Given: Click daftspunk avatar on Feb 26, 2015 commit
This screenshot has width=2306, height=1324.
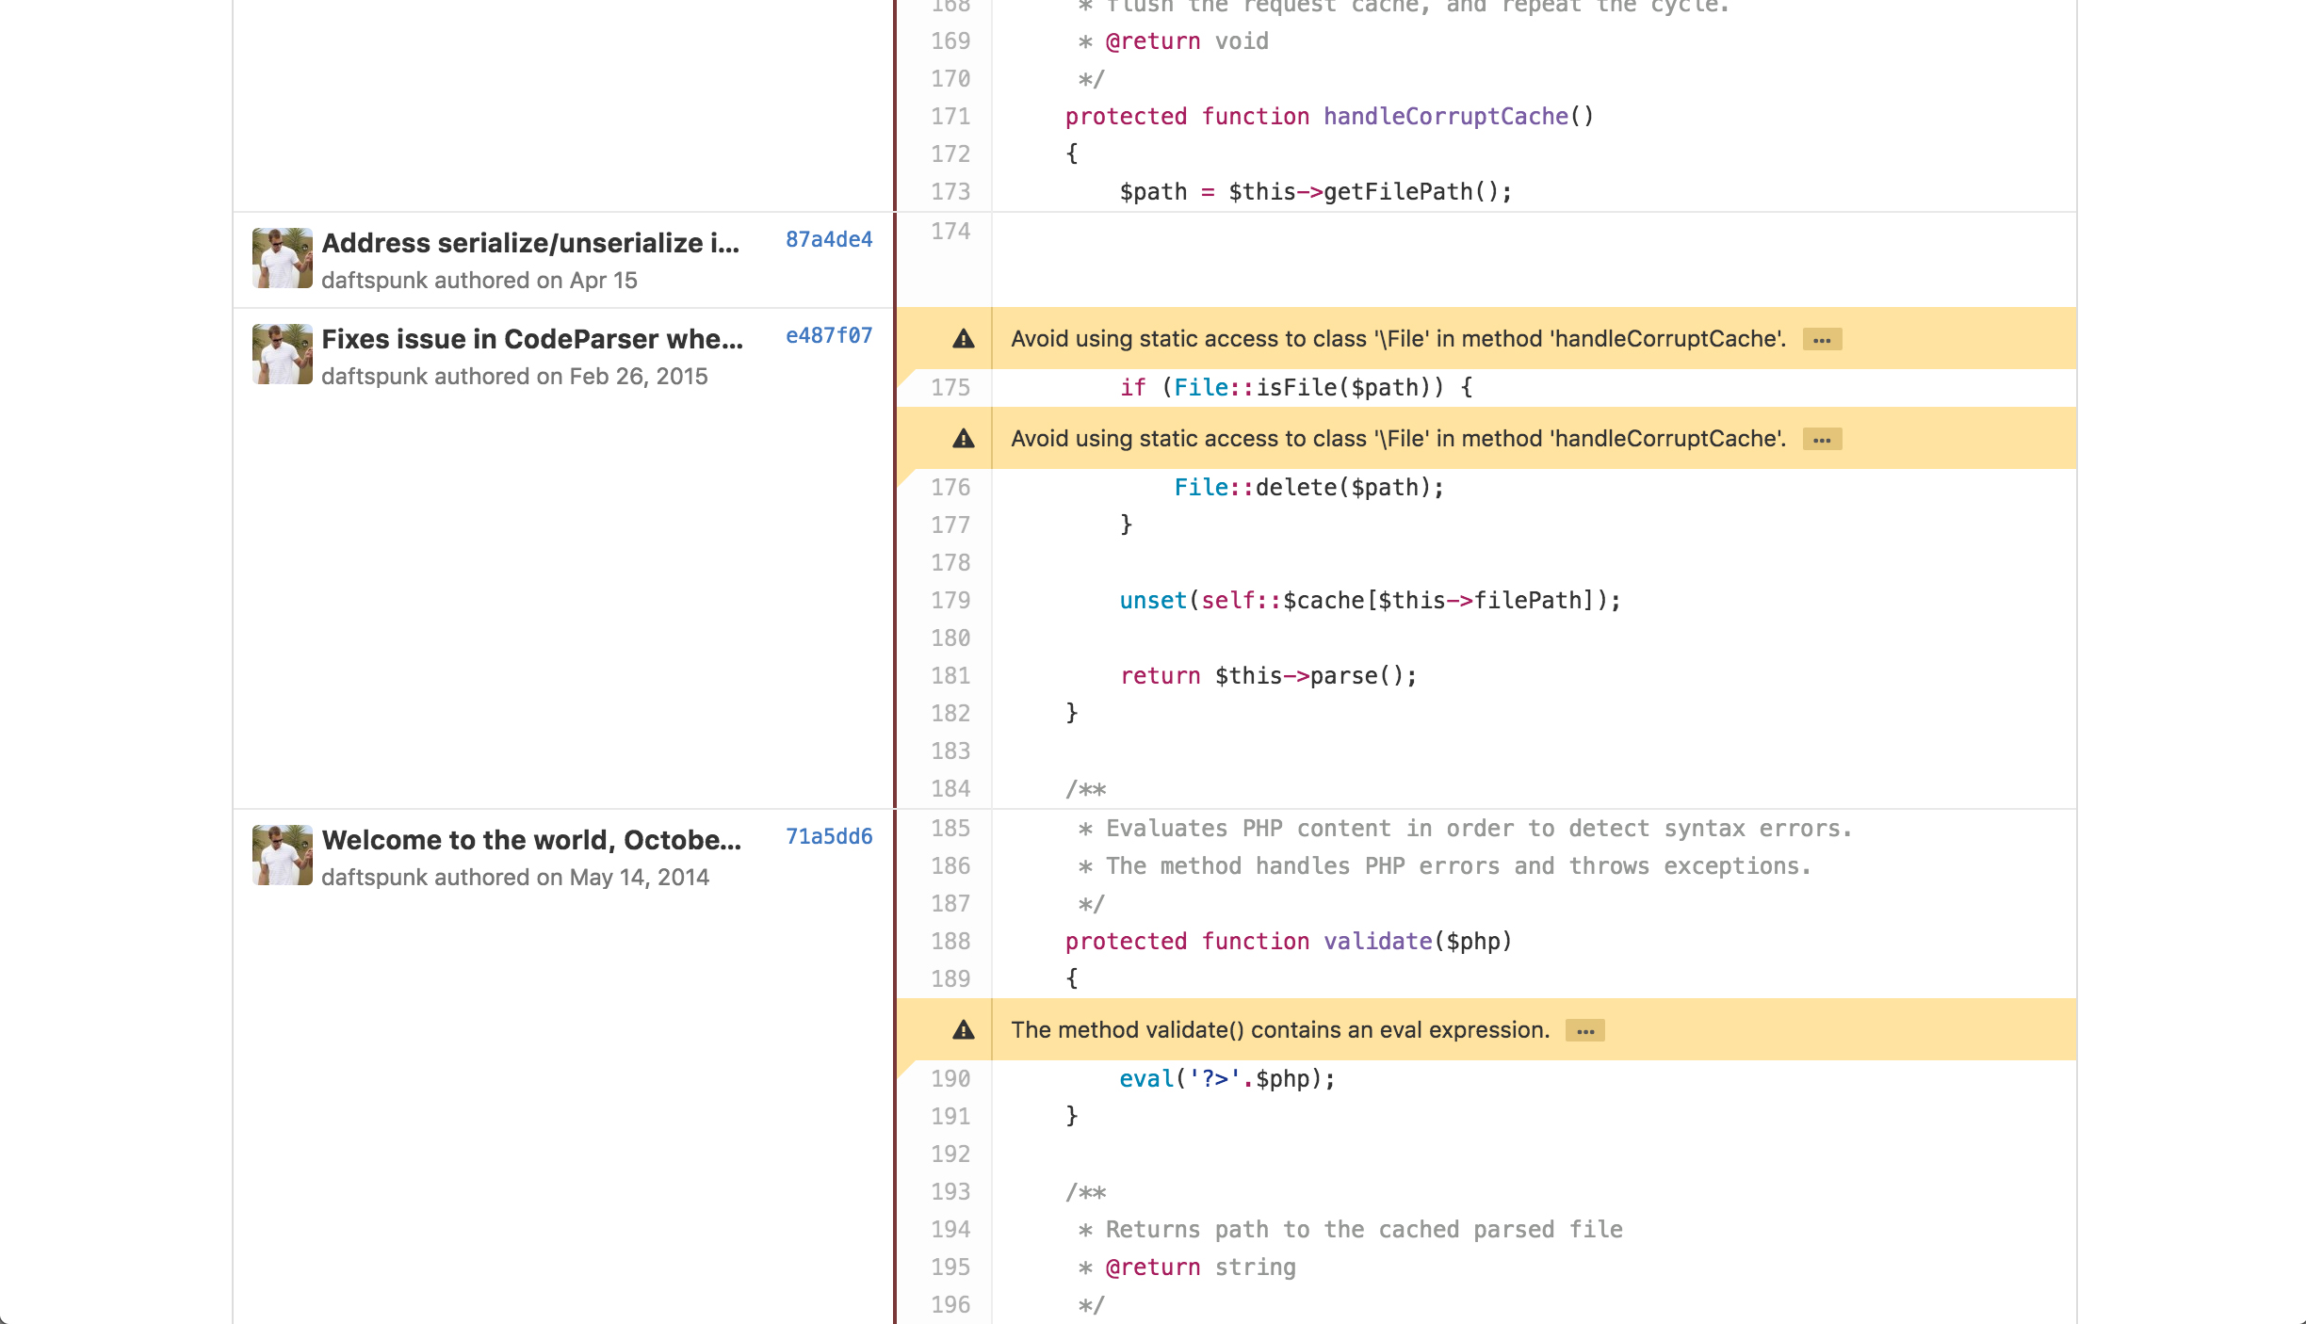Looking at the screenshot, I should [x=282, y=354].
